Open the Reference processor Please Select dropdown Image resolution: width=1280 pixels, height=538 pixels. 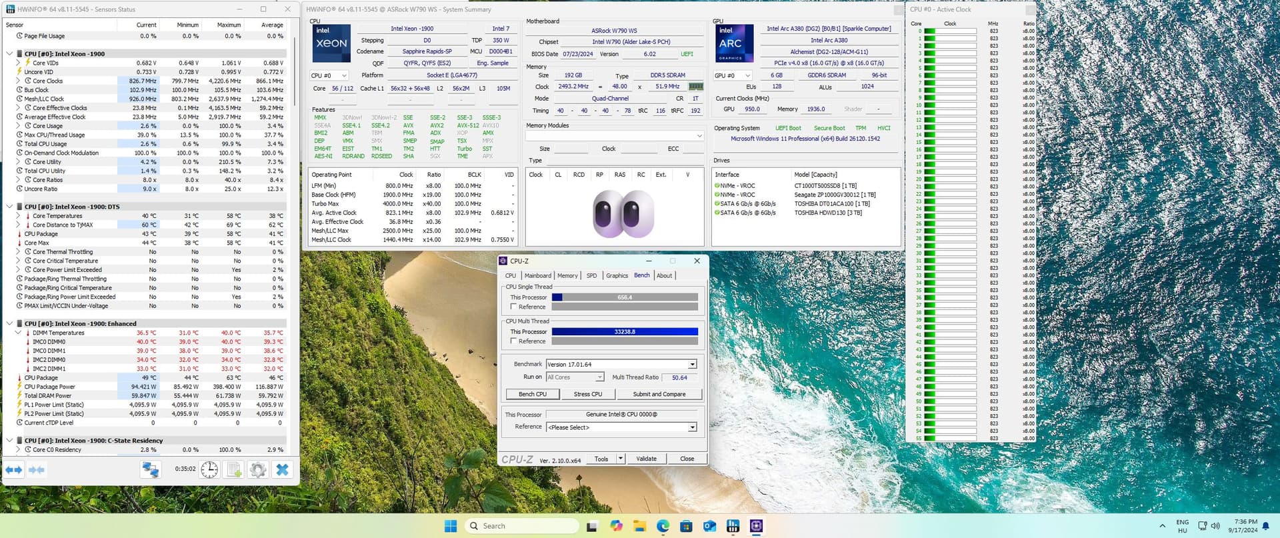point(692,427)
